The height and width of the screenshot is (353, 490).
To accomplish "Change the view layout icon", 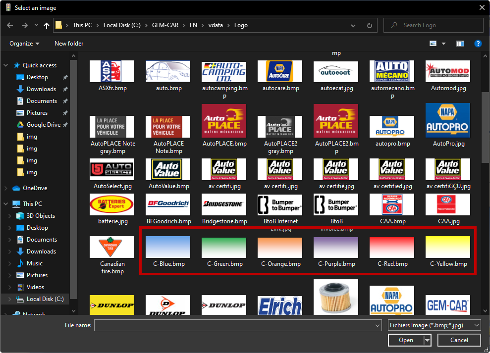I will pyautogui.click(x=433, y=44).
